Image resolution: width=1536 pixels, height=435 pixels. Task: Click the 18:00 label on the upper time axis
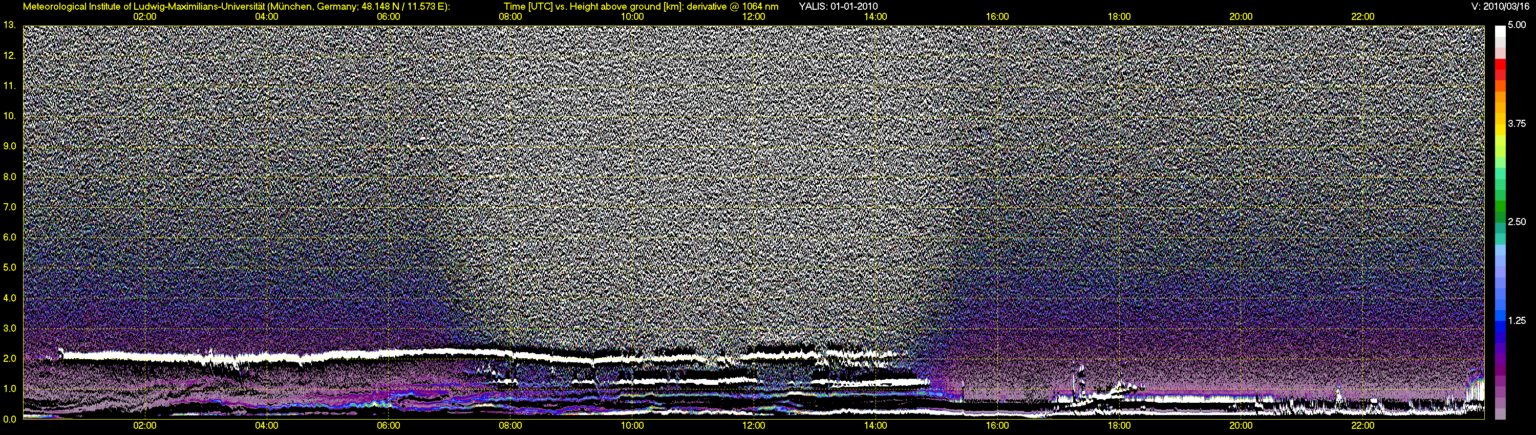point(1119,17)
